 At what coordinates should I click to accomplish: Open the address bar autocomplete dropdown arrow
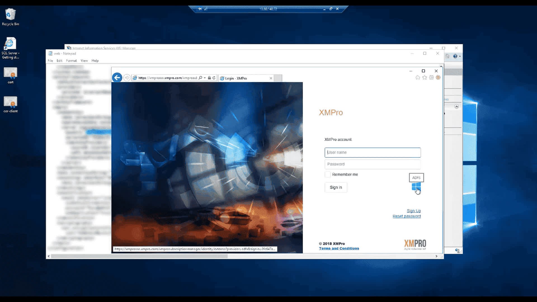pos(205,78)
